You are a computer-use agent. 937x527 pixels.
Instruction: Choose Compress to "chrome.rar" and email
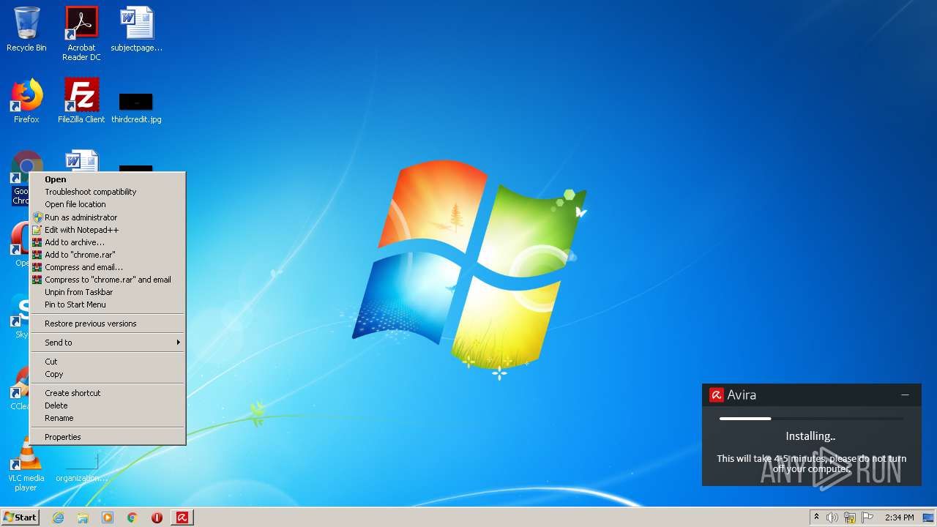tap(108, 280)
